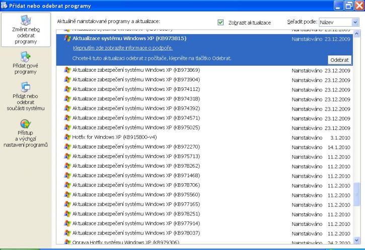
Task: Select Aktualizace zabezpečení KB978706 row
Action: coord(204,185)
